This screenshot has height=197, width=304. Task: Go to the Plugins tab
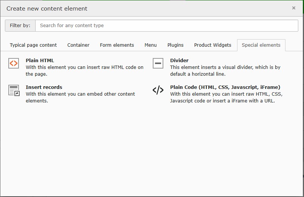tap(175, 45)
